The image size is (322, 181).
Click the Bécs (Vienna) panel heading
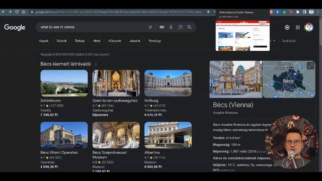233,105
